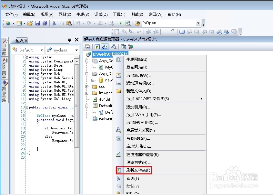Viewport: 273px width, 195px height.
Task: Click the Cut scissors toolbar icon
Action: [x=54, y=23]
